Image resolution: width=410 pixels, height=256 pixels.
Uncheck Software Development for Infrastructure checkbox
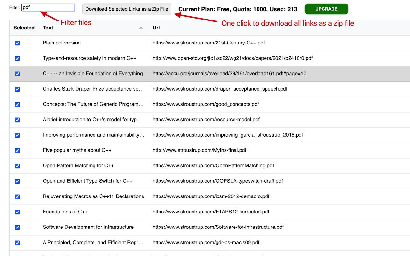[x=17, y=227]
